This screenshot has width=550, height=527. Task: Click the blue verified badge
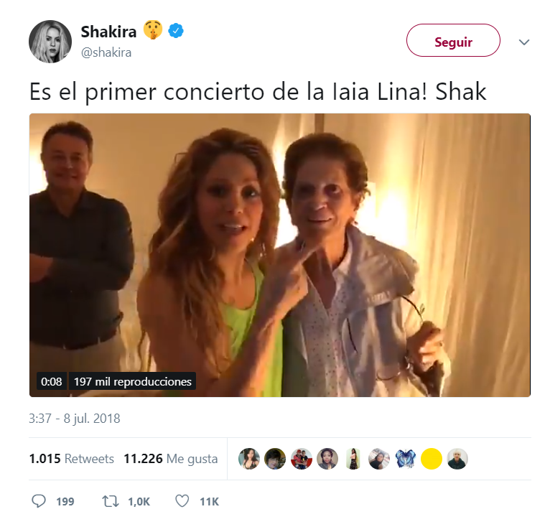[176, 31]
